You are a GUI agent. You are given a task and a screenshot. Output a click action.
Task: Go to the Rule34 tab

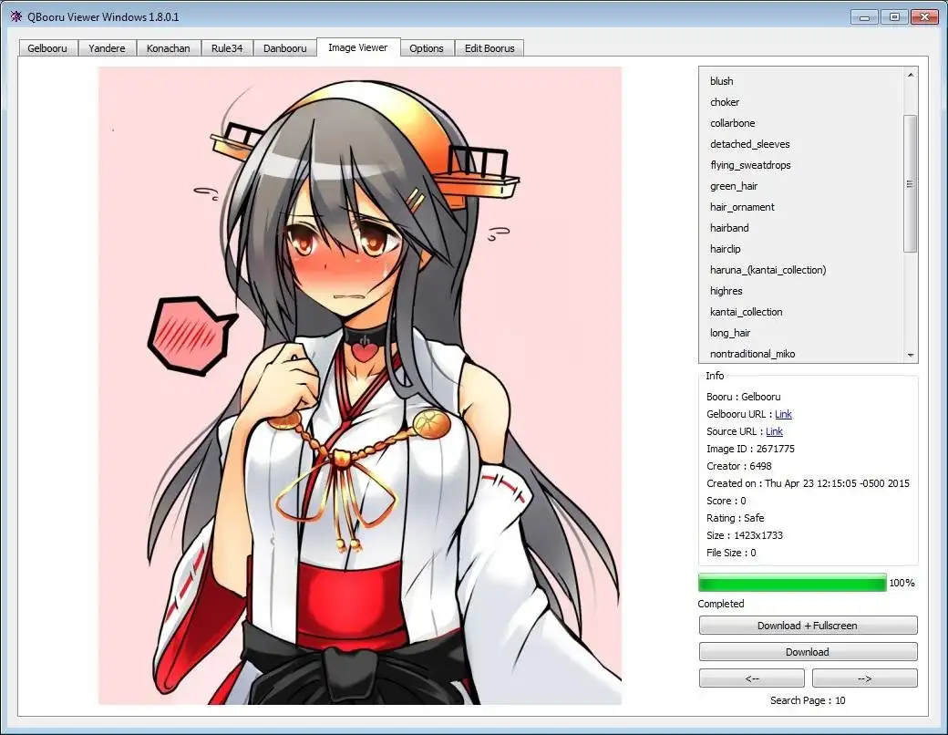click(227, 48)
